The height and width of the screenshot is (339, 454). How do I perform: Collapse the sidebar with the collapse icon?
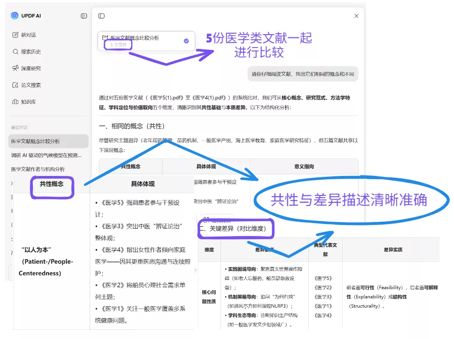(84, 15)
